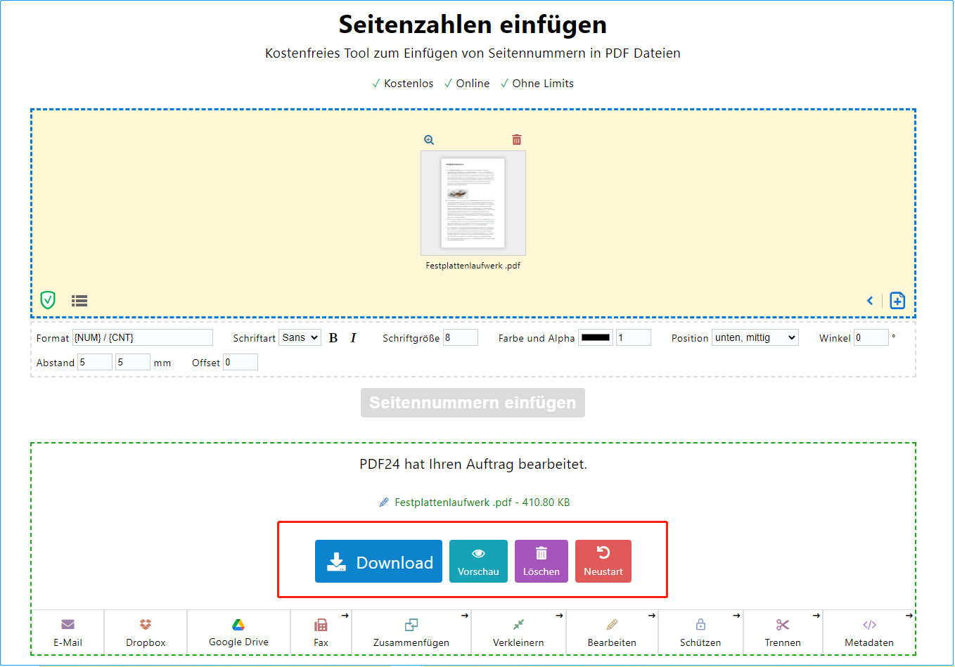The height and width of the screenshot is (667, 955).
Task: Switch to list view of uploaded files
Action: (x=79, y=300)
